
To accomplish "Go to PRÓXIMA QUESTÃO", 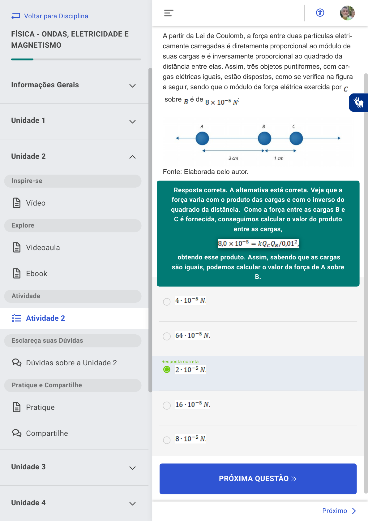I will point(258,479).
